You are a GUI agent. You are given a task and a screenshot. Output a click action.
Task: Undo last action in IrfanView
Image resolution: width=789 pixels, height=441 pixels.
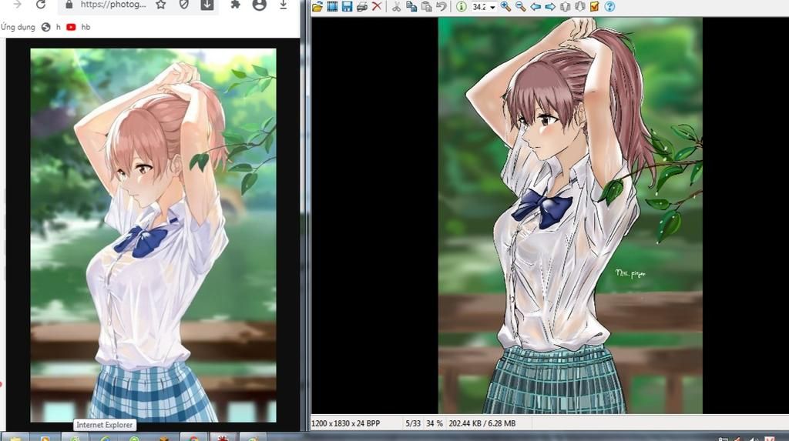click(442, 6)
